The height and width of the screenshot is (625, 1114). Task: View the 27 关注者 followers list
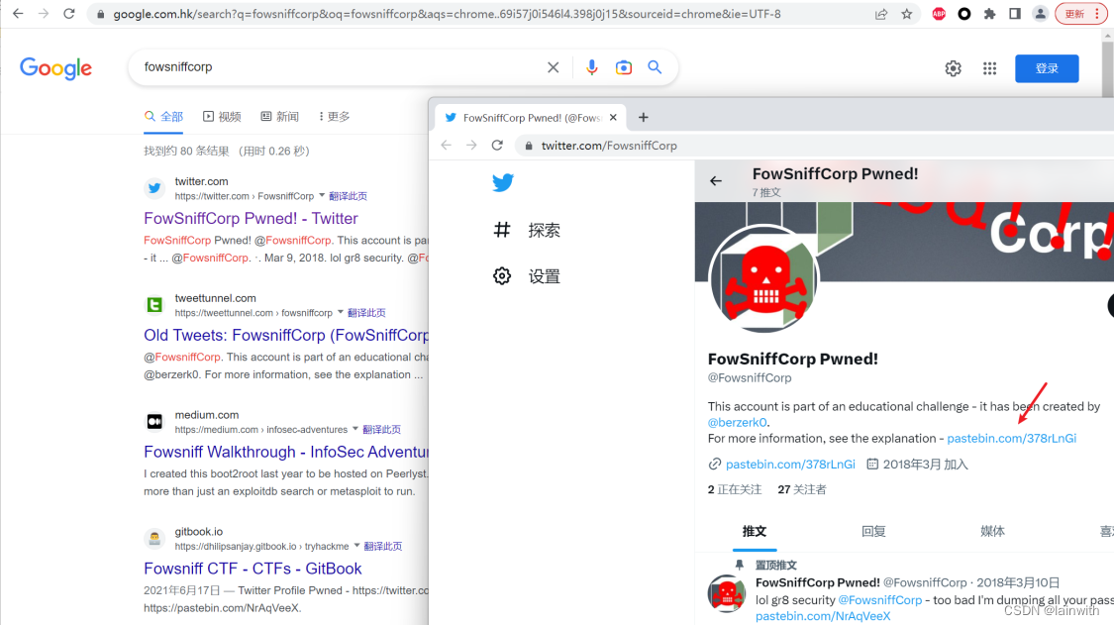[x=801, y=489]
